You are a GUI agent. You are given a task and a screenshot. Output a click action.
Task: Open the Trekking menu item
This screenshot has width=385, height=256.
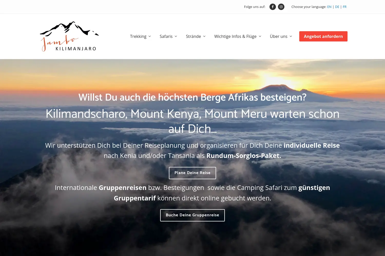click(x=138, y=36)
